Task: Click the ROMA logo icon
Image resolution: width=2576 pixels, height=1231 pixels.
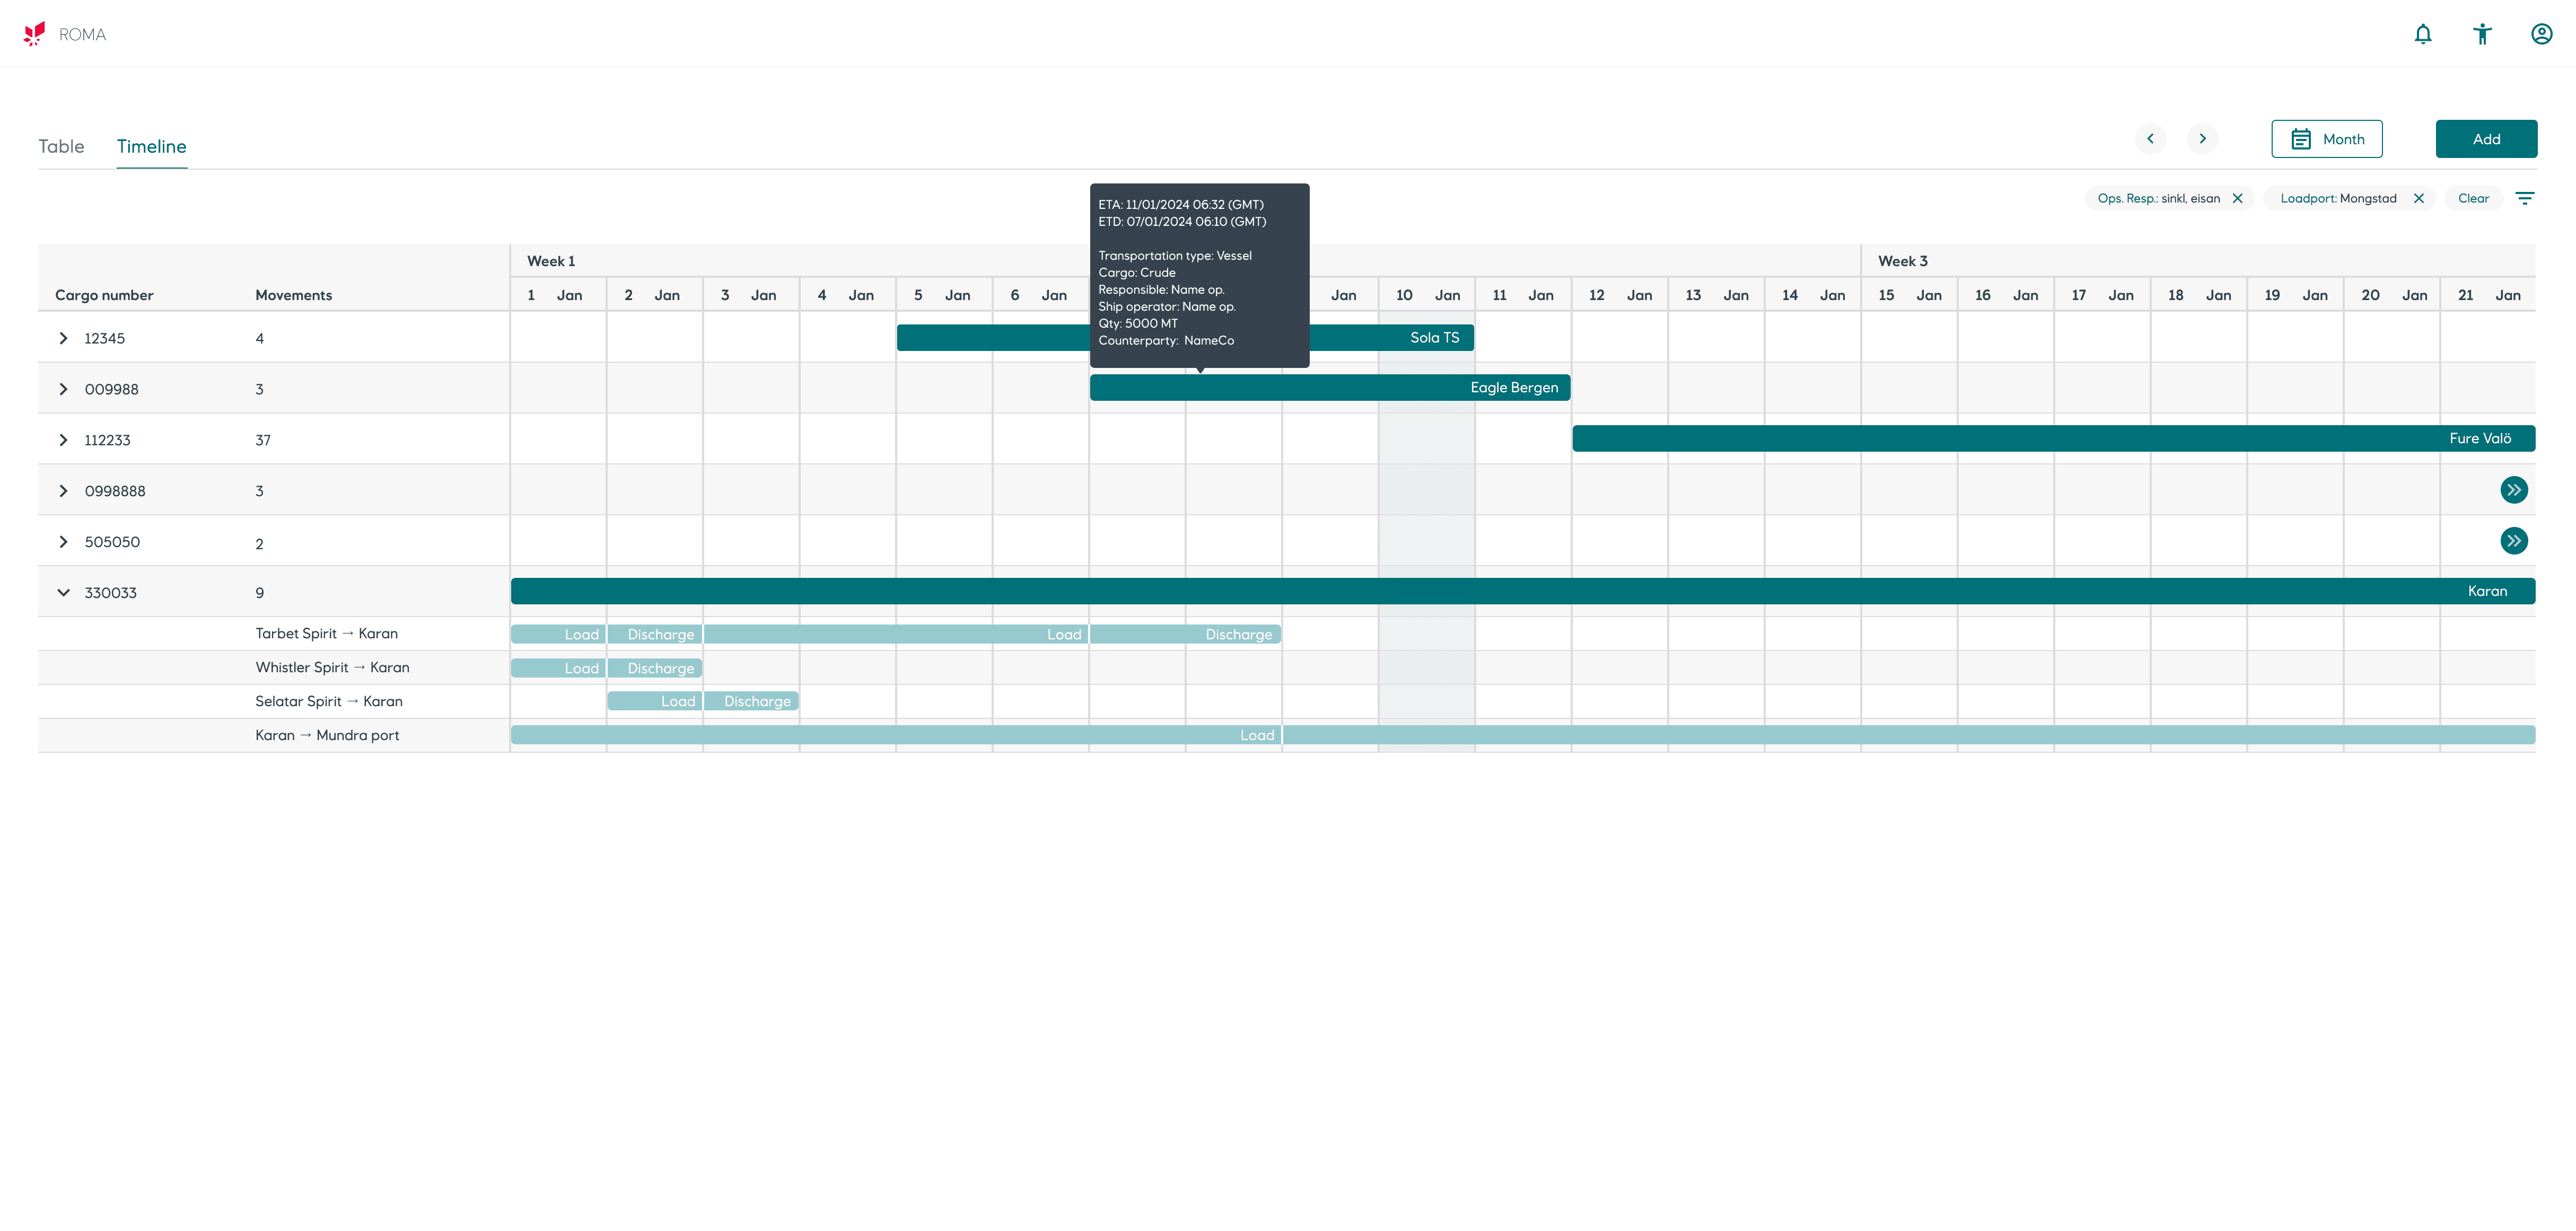Action: tap(35, 34)
